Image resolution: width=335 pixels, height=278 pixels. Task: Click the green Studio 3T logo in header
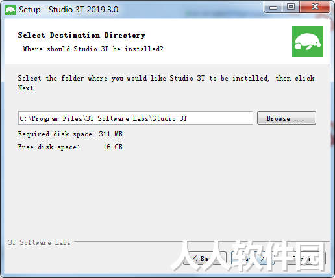point(308,42)
